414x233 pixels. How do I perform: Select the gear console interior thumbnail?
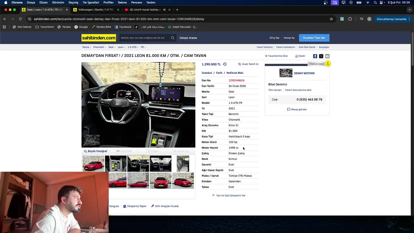coord(116,164)
